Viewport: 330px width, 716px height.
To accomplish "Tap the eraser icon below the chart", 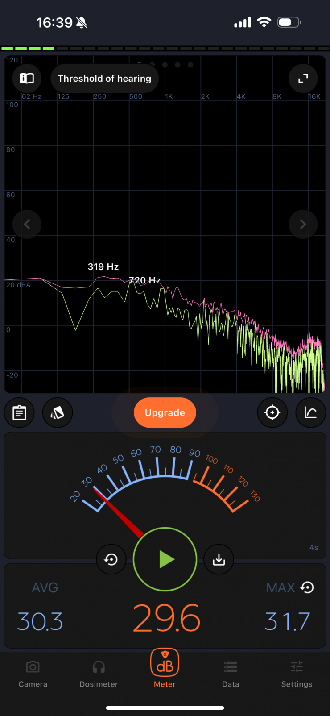I will pos(58,413).
